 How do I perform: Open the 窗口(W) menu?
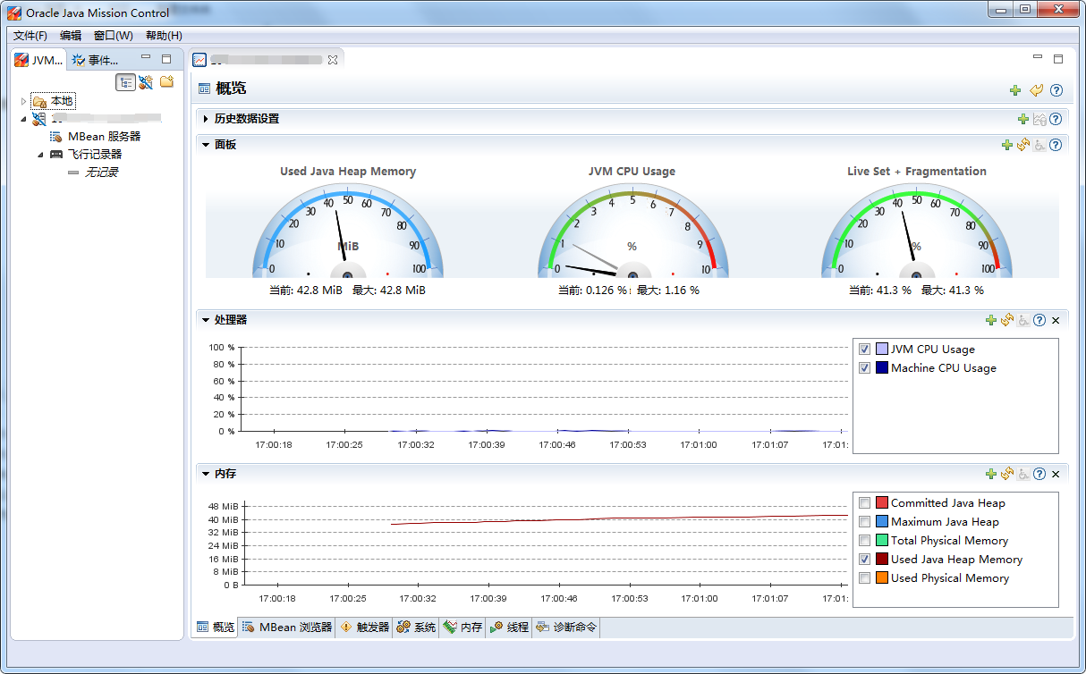114,36
